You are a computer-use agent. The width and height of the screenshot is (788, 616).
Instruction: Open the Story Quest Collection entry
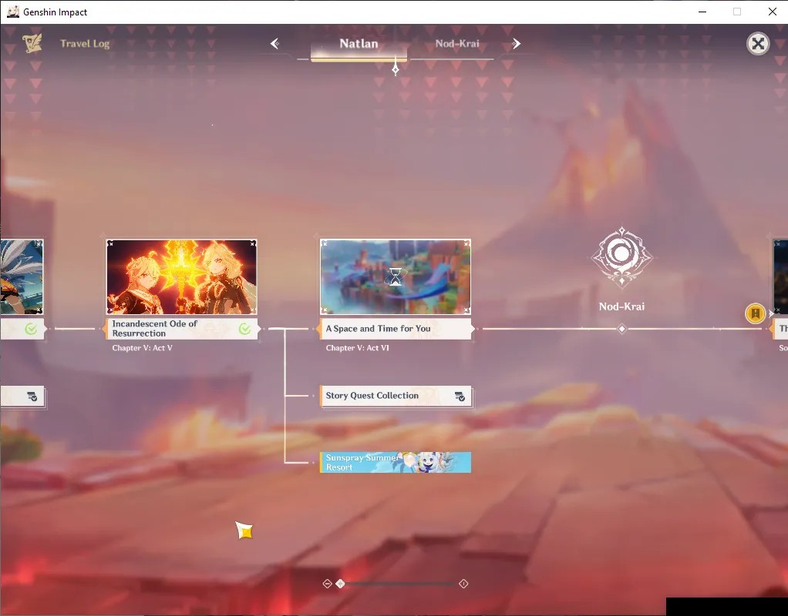[x=396, y=396]
